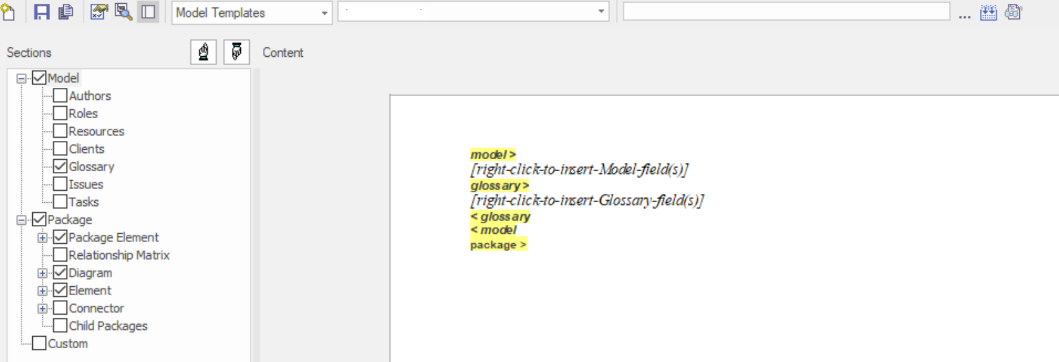
Task: Click the 'package >' tag in content
Action: (498, 244)
